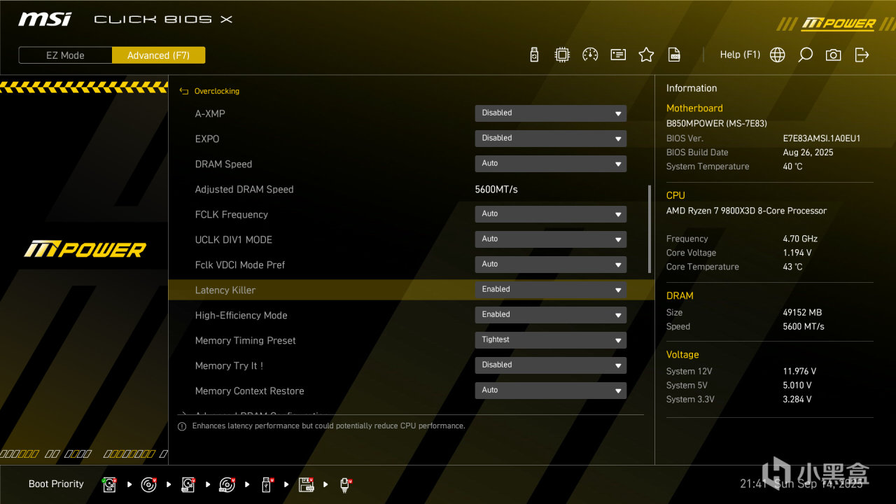Click the DRAM Speed label
The height and width of the screenshot is (504, 896).
[x=223, y=164]
